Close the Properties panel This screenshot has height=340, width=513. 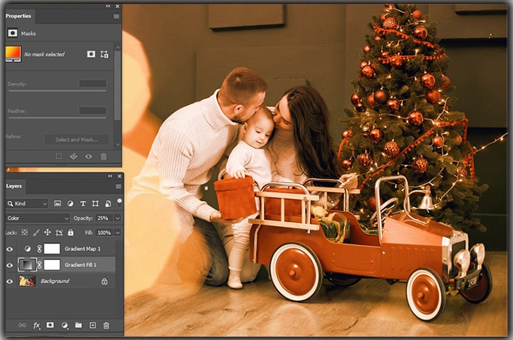(x=117, y=6)
